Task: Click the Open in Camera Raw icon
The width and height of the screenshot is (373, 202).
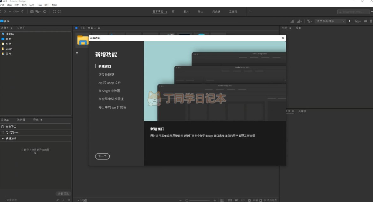Action: (45, 11)
